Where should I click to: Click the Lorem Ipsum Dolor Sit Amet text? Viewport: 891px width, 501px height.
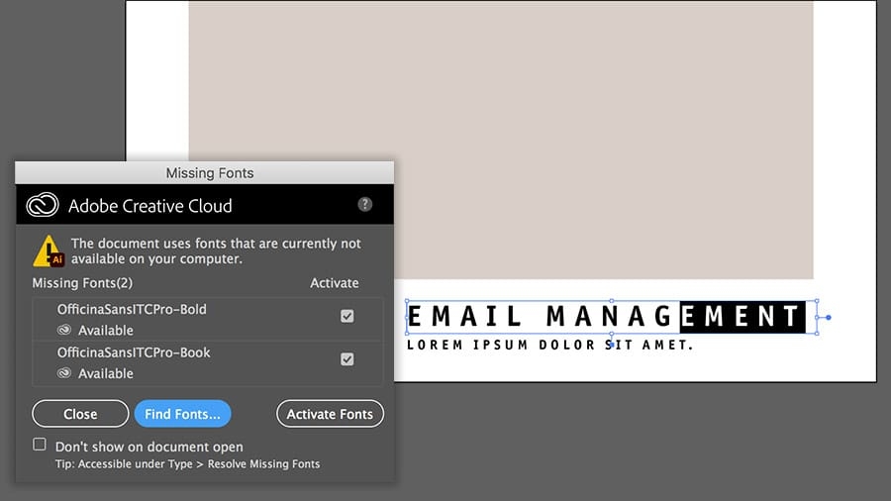point(549,345)
